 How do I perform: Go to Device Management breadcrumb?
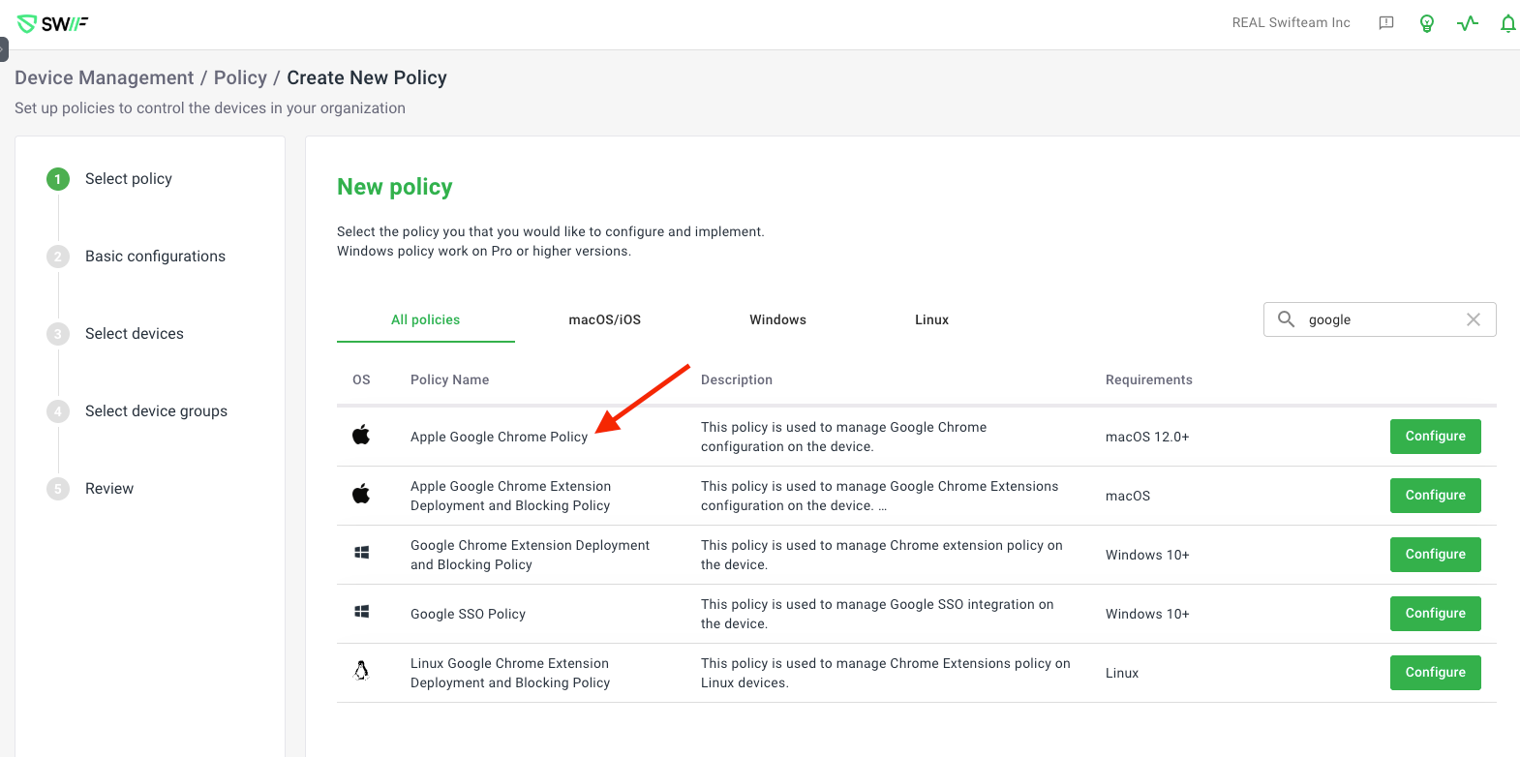[105, 77]
